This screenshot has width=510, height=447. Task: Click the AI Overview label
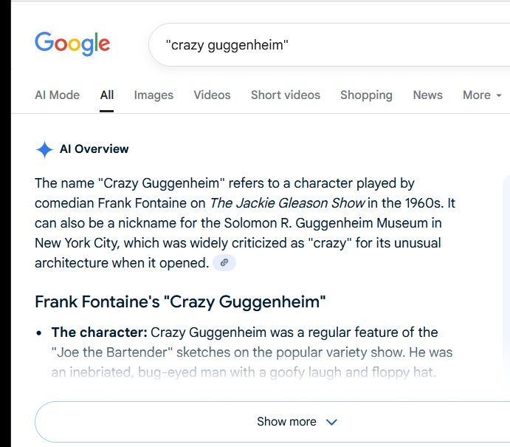coord(94,149)
